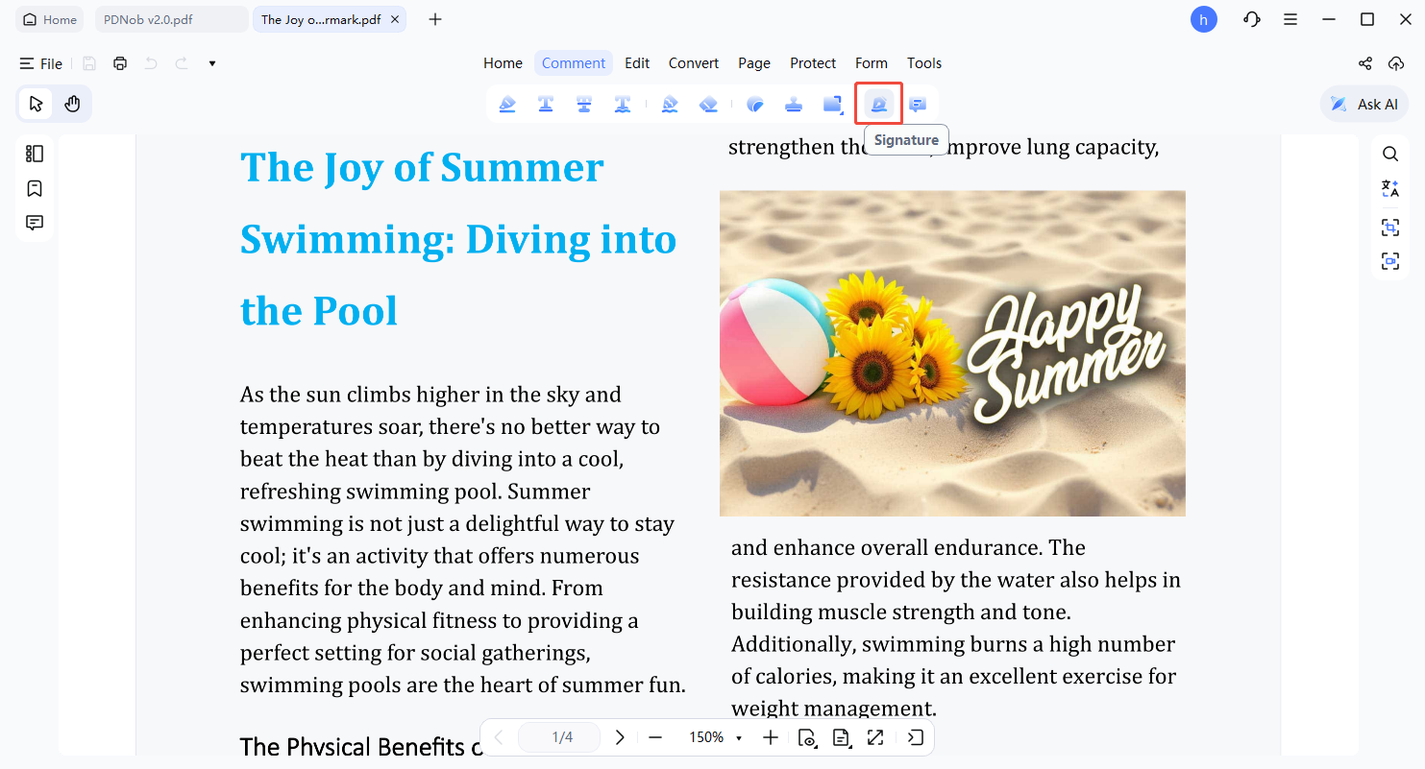The height and width of the screenshot is (769, 1425).
Task: Click the Signature tool icon
Action: (x=878, y=105)
